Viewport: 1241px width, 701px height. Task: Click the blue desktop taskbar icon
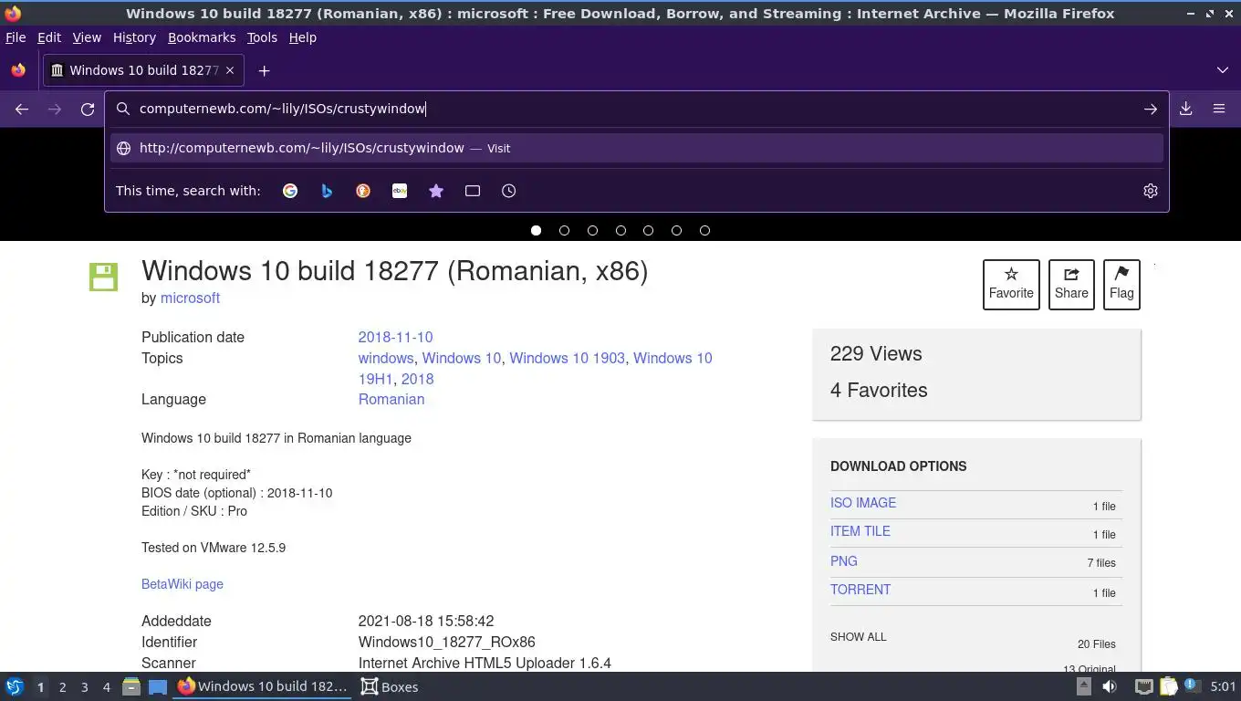pyautogui.click(x=158, y=686)
